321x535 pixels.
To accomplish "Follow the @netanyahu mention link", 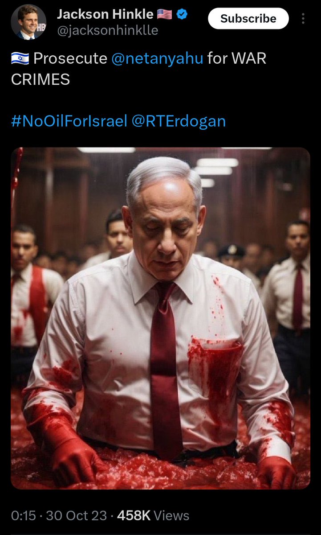I will (157, 59).
